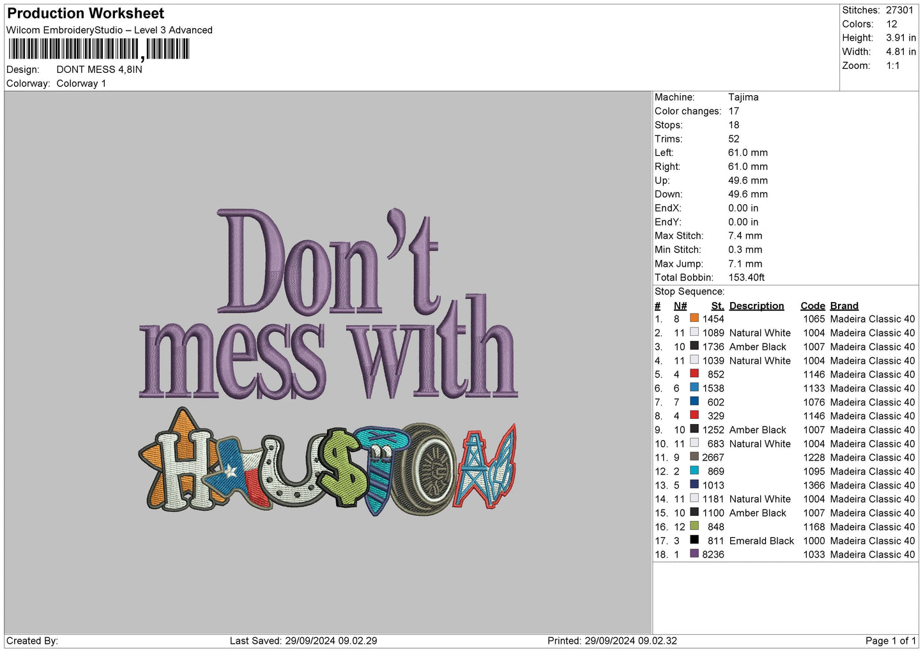
Task: Click the Zoom value 1:1
Action: (x=892, y=66)
